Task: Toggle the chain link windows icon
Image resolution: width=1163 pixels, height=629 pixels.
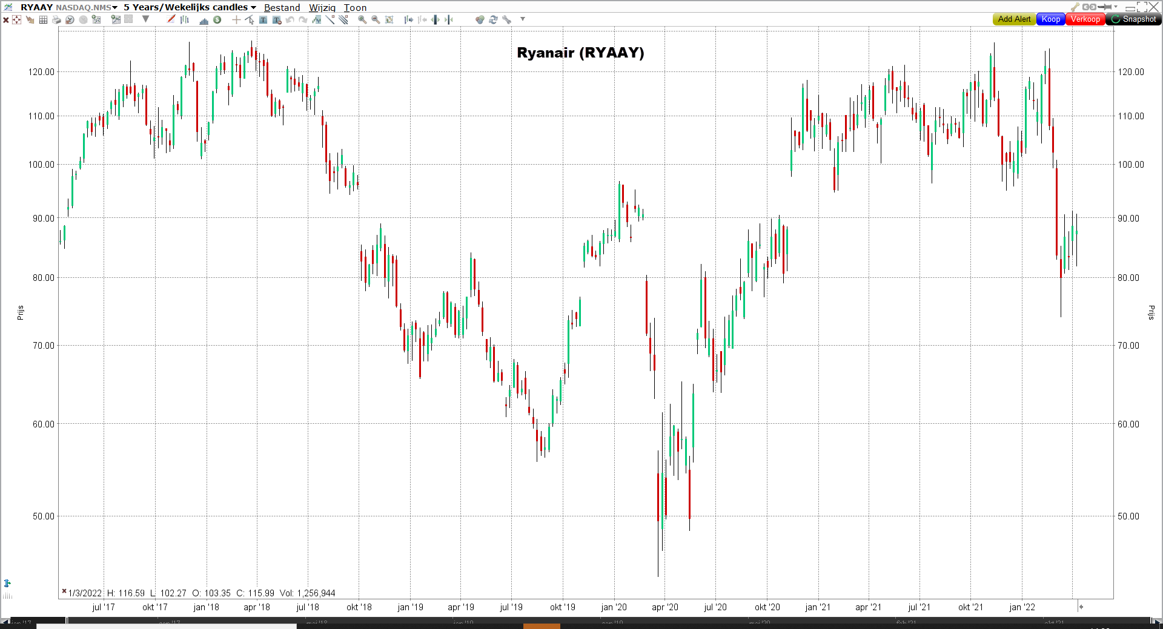Action: 1089,7
